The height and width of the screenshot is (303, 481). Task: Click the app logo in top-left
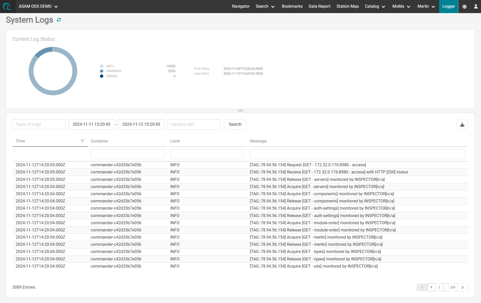[x=7, y=6]
